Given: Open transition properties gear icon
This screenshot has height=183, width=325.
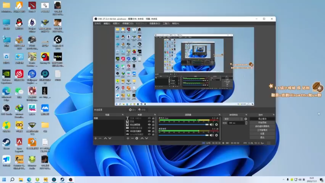Looking at the screenshot, I should point(246,119).
